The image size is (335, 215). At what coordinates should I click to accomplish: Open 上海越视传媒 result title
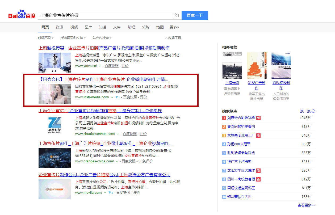coord(104,48)
